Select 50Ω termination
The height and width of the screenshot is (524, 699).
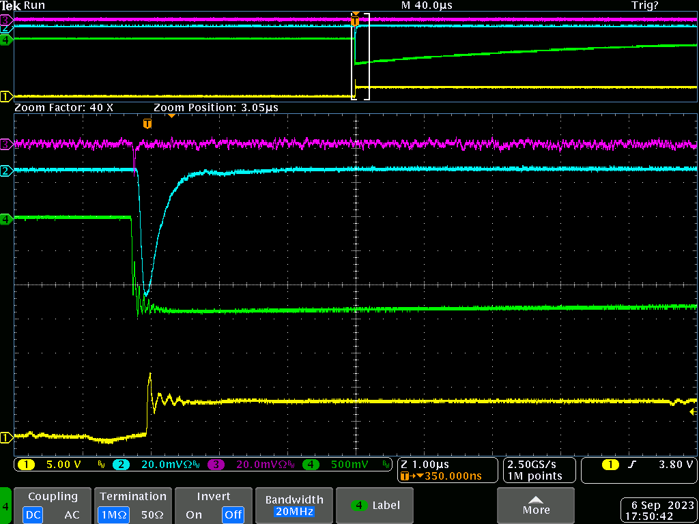point(154,514)
